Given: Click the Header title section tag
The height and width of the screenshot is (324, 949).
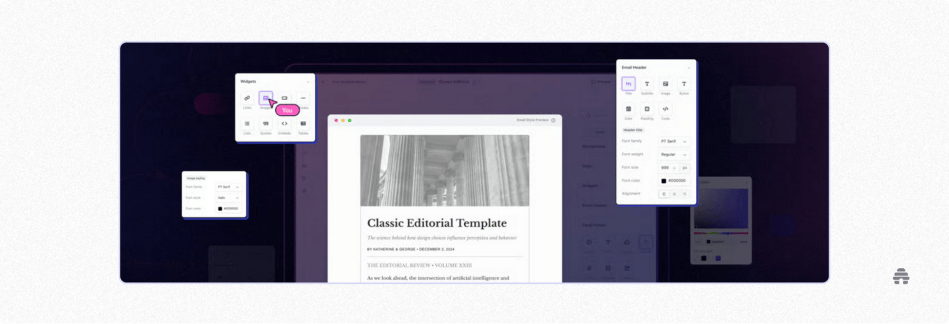Looking at the screenshot, I should 633,130.
